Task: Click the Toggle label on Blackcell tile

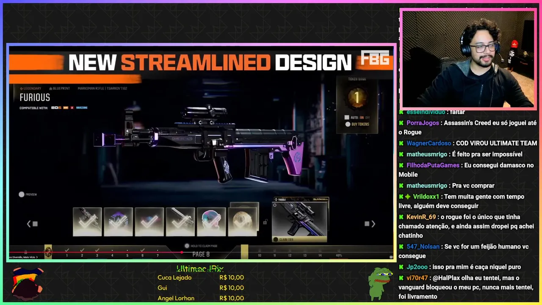Action: 281,199
